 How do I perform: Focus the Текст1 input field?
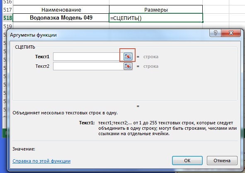(88, 57)
